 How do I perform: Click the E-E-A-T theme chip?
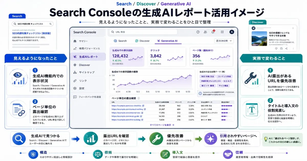click(x=228, y=81)
